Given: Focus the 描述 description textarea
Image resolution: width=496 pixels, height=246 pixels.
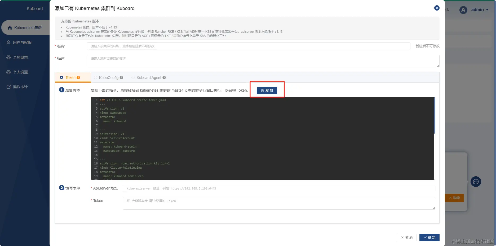Looking at the screenshot, I should [x=263, y=61].
